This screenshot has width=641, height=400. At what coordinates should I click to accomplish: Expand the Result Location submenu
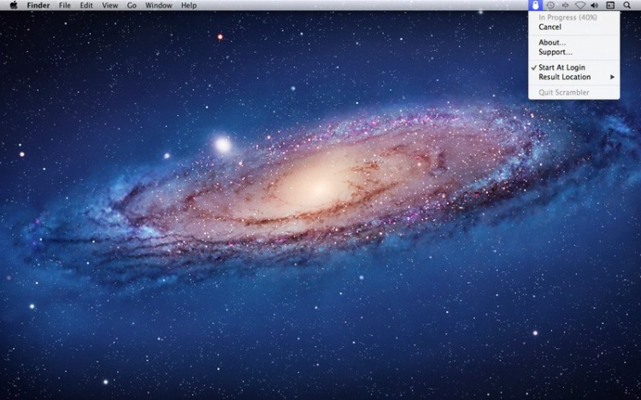click(574, 77)
